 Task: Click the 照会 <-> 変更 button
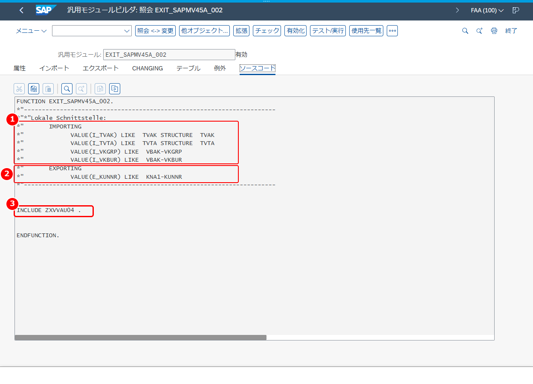pyautogui.click(x=155, y=31)
